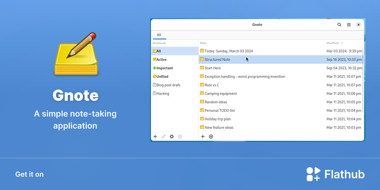Click the green Important dot icon
380x190 pixels.
click(155, 68)
